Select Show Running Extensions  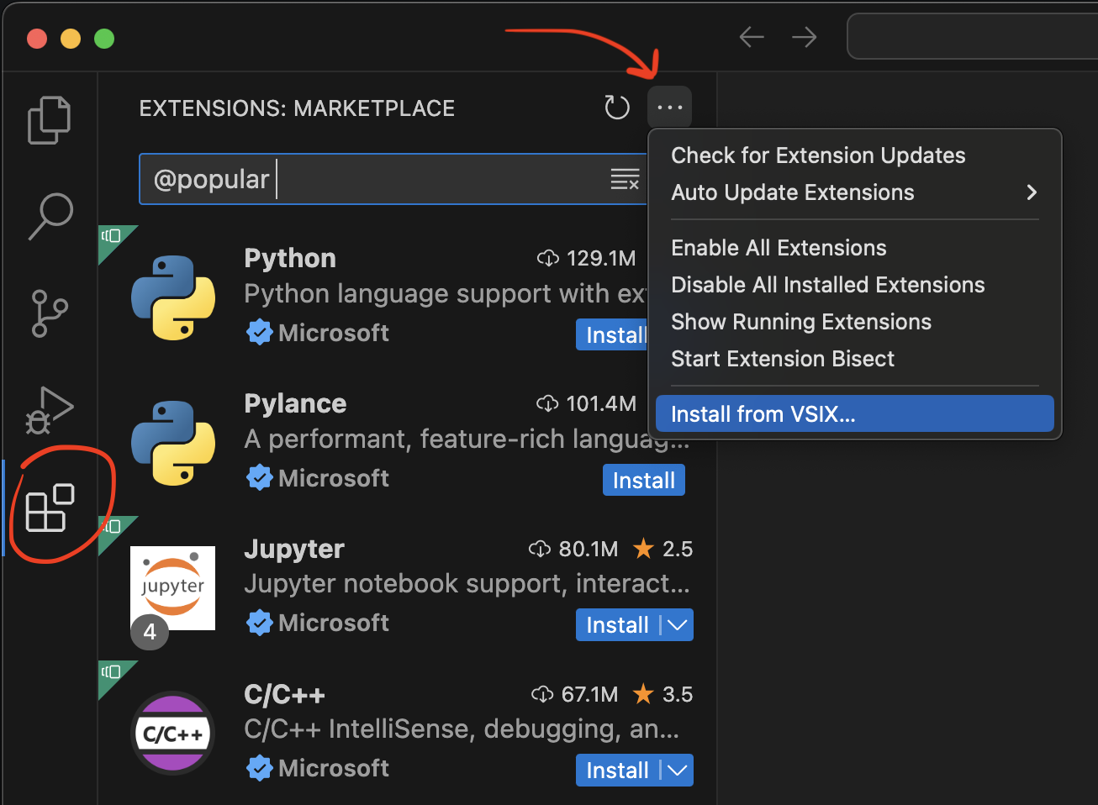tap(800, 322)
